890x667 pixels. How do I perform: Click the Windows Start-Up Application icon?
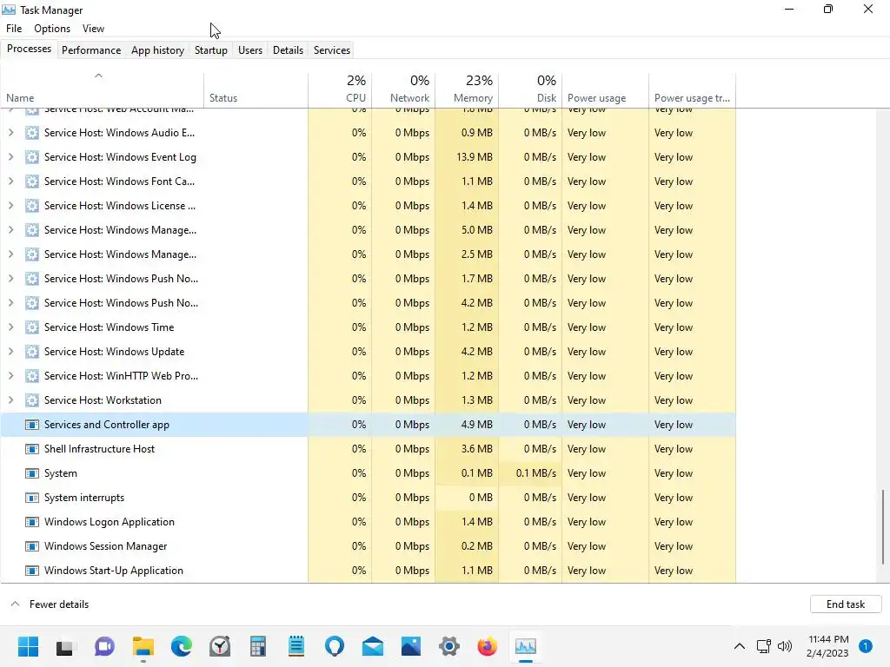pos(32,571)
